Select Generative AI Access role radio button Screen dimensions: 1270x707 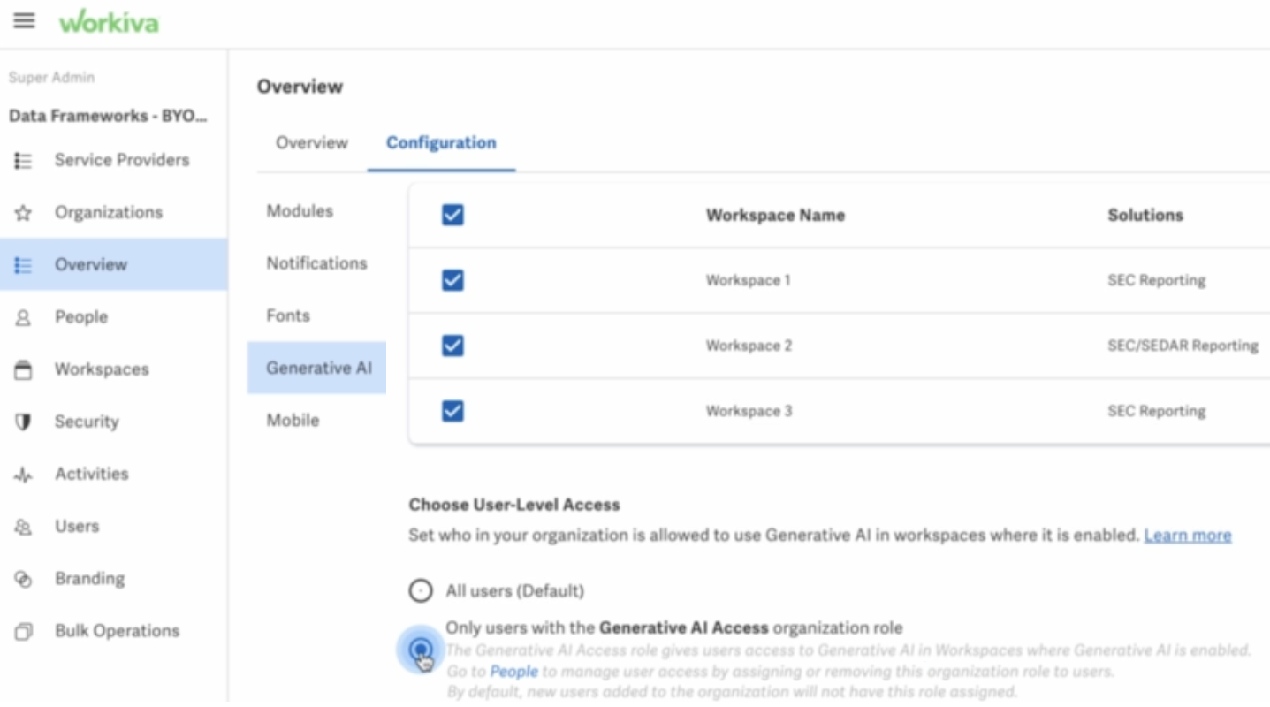(x=421, y=650)
